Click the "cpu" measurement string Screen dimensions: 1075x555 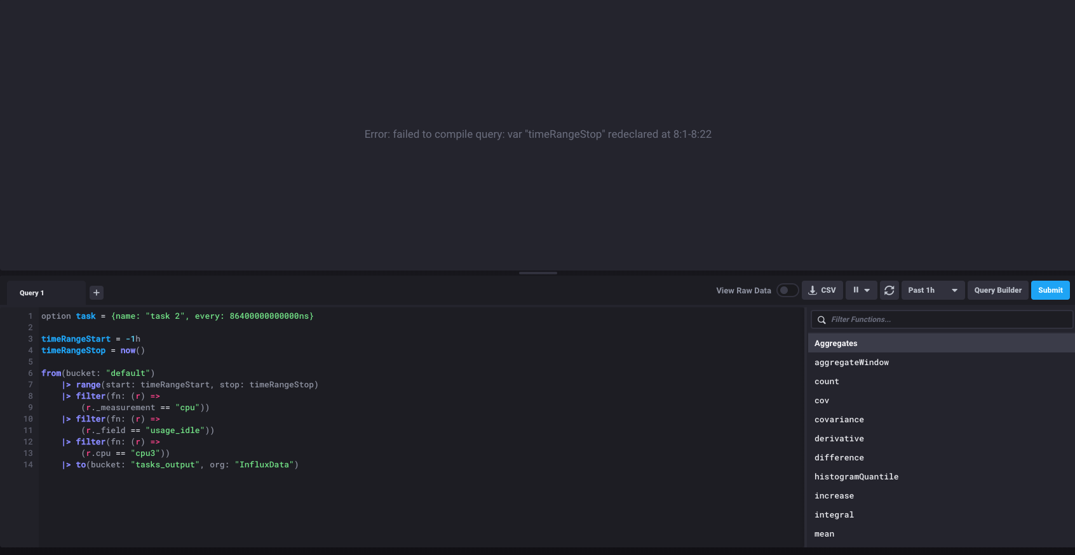click(x=187, y=408)
